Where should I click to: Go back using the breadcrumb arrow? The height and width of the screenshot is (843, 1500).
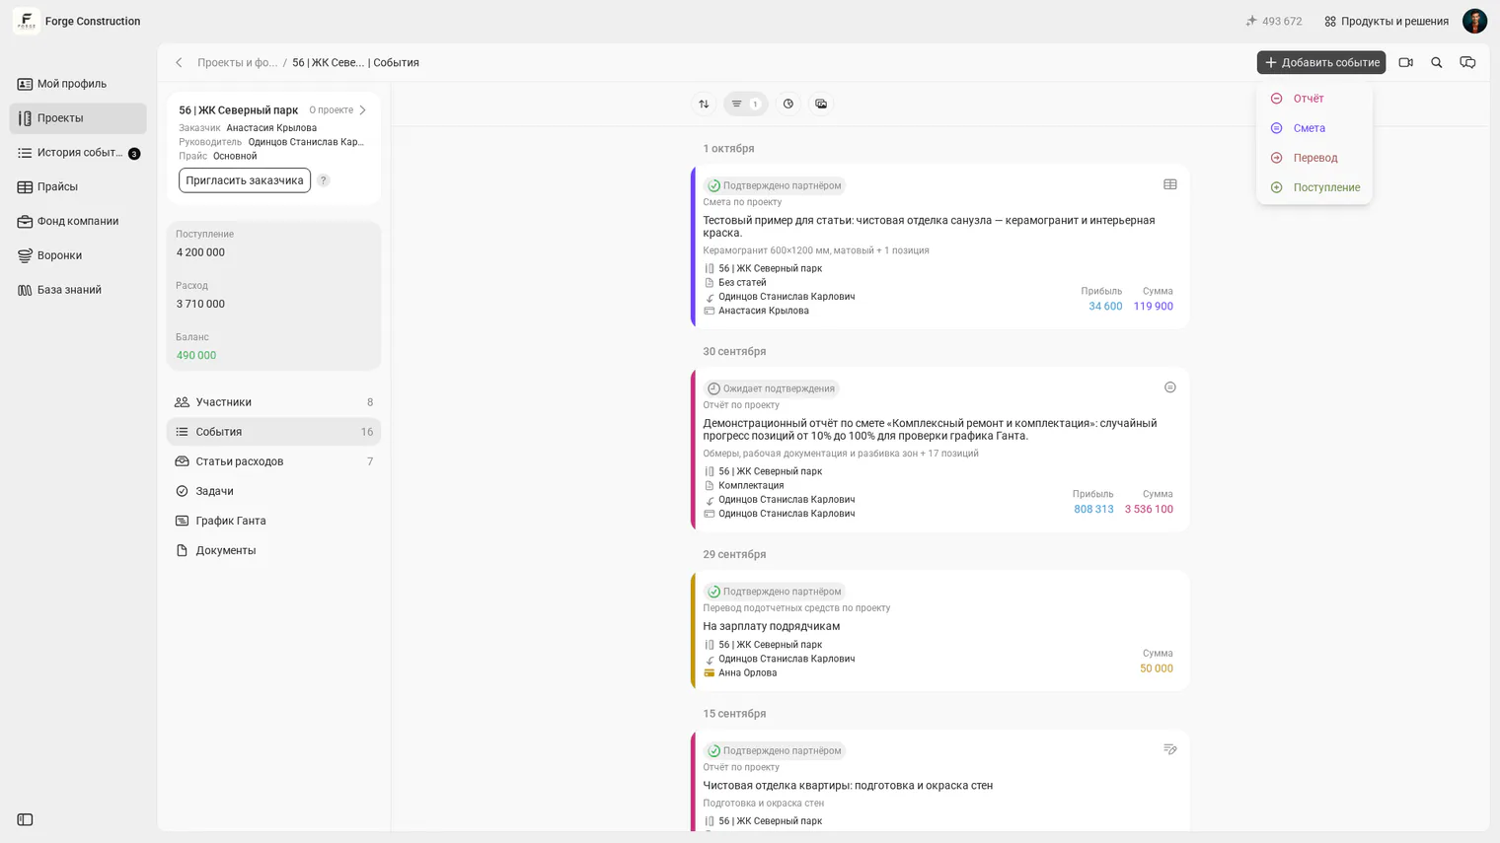coord(179,62)
